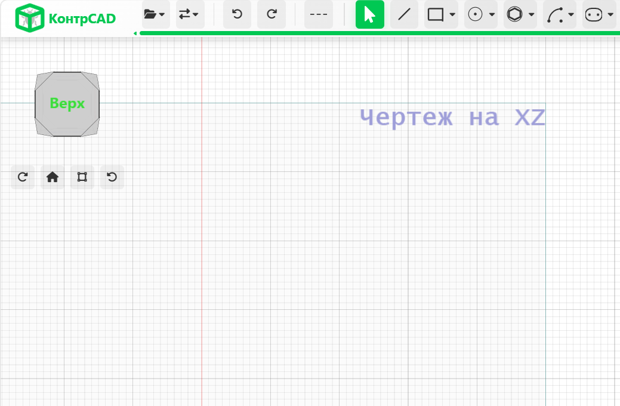Open the file folder menu
This screenshot has height=406, width=620.
click(x=155, y=14)
